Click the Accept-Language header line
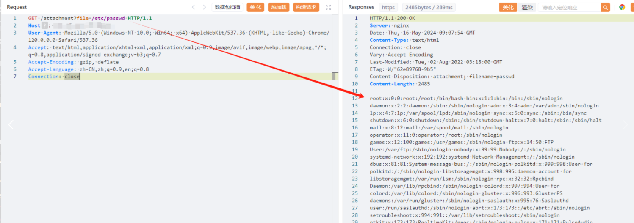634x223 pixels. coord(89,69)
